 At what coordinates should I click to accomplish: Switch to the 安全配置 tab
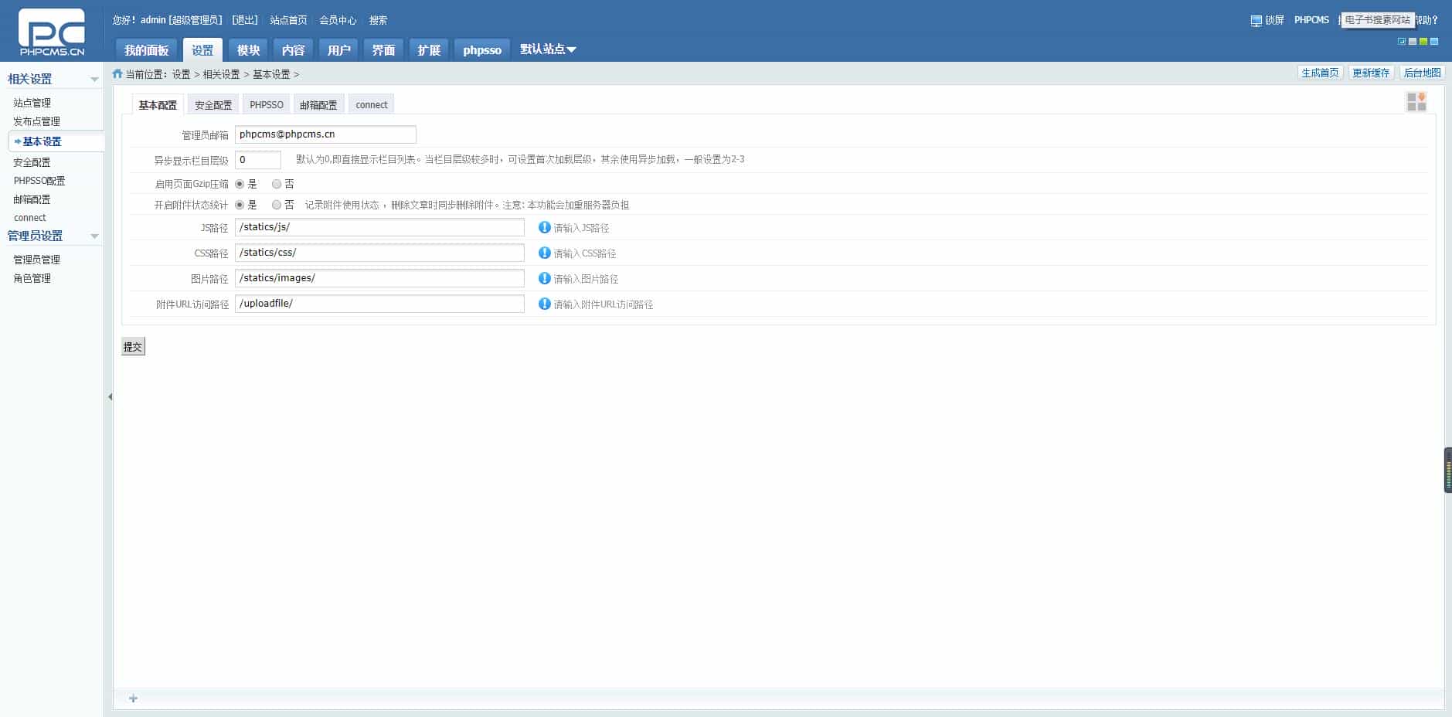pyautogui.click(x=213, y=104)
